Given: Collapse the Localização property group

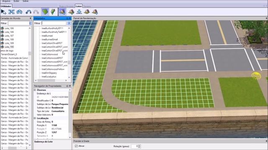Looking at the screenshot, I should tap(35, 118).
